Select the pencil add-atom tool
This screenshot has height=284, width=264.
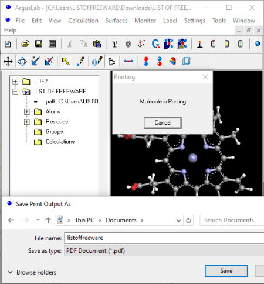pos(80,61)
